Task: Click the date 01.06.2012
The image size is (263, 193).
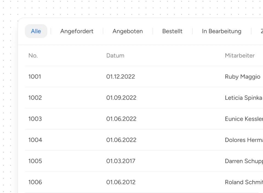Action: point(121,182)
